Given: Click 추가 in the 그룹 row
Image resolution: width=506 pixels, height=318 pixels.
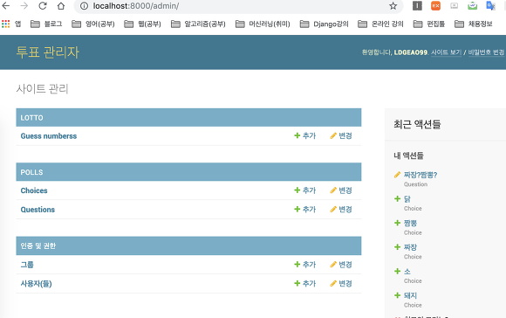Looking at the screenshot, I should (305, 265).
